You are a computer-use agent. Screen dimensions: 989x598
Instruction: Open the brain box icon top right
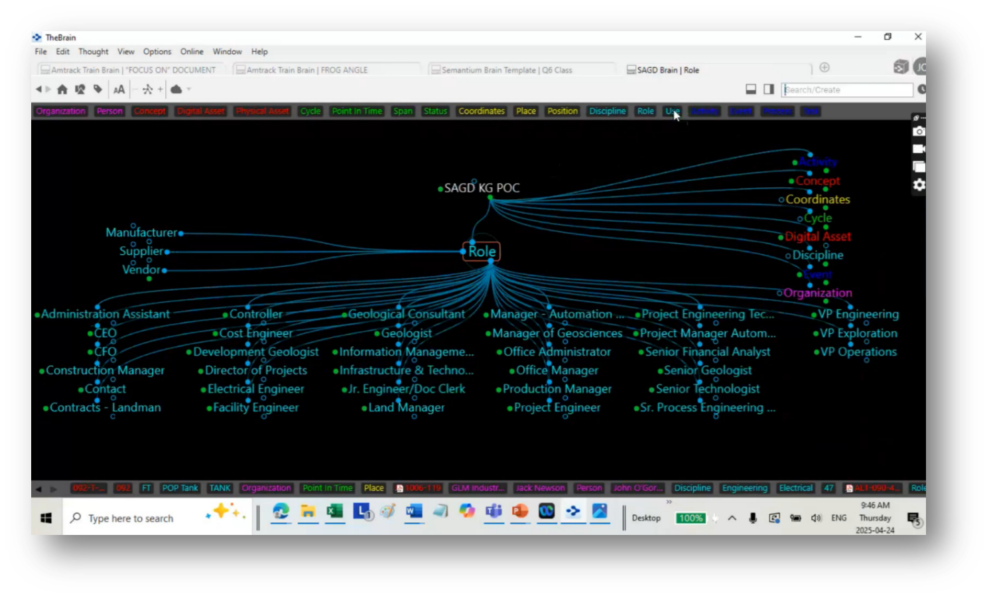900,66
